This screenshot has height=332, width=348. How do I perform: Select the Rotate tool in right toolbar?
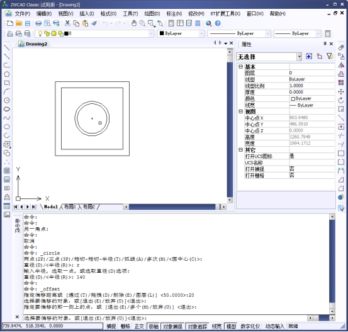click(341, 100)
